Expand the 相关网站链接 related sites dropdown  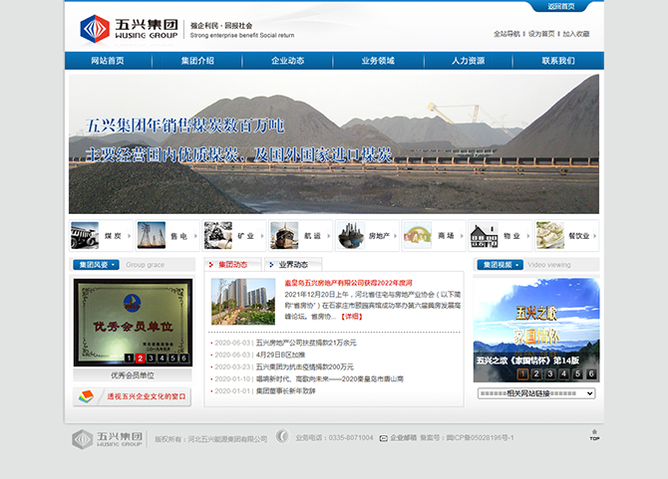click(x=535, y=394)
